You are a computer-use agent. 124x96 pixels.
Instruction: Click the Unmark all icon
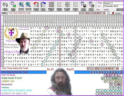pyautogui.click(x=75, y=5)
